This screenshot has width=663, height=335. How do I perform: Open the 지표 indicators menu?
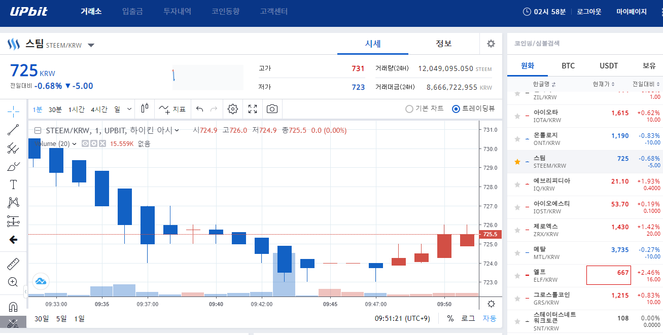click(172, 108)
